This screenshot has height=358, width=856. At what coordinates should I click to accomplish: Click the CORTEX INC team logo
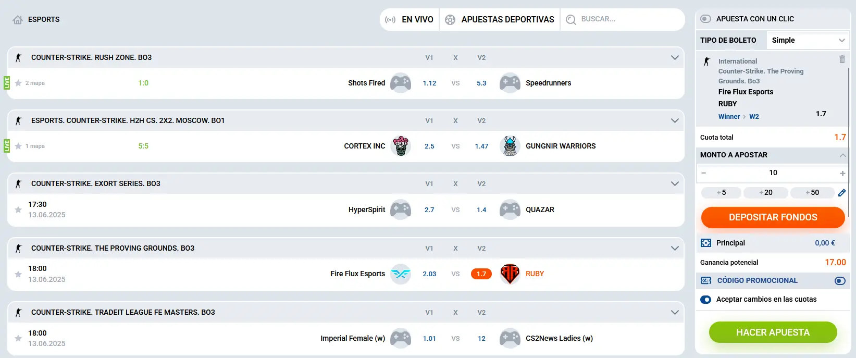click(x=401, y=146)
